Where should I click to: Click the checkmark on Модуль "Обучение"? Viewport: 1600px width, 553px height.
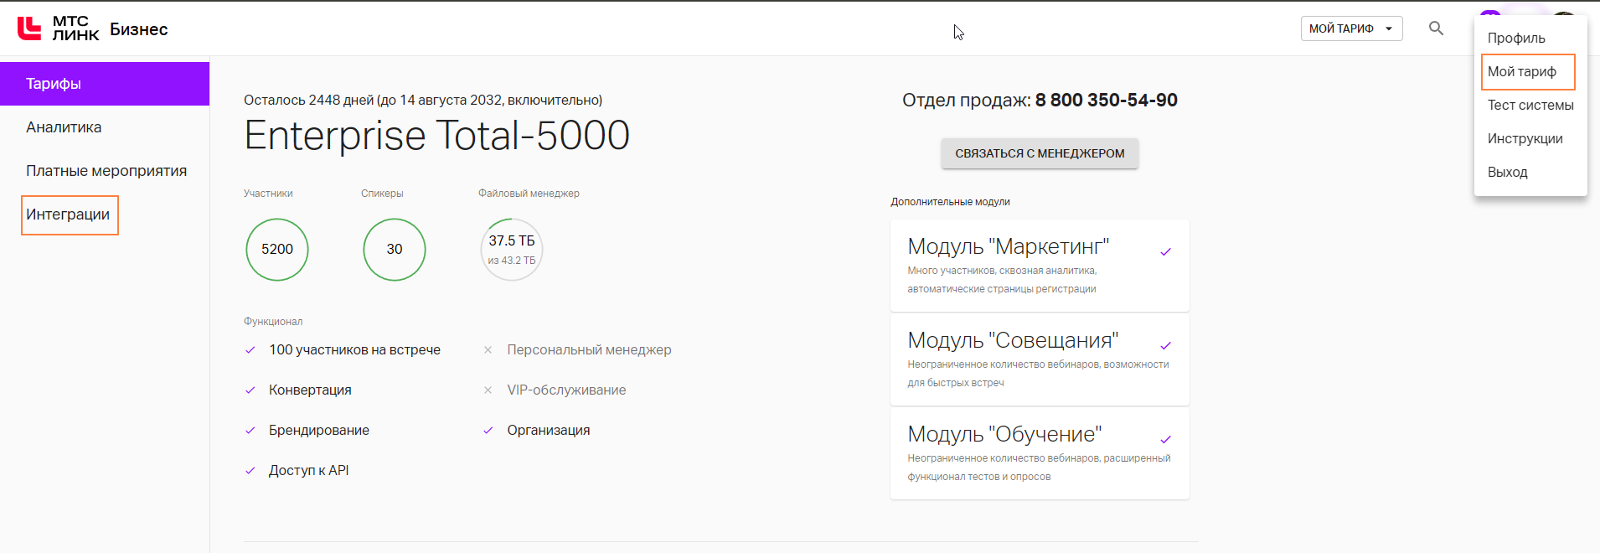(x=1165, y=440)
